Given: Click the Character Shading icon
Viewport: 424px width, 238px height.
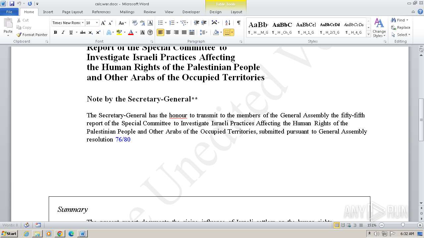Looking at the screenshot, I should tap(142, 32).
